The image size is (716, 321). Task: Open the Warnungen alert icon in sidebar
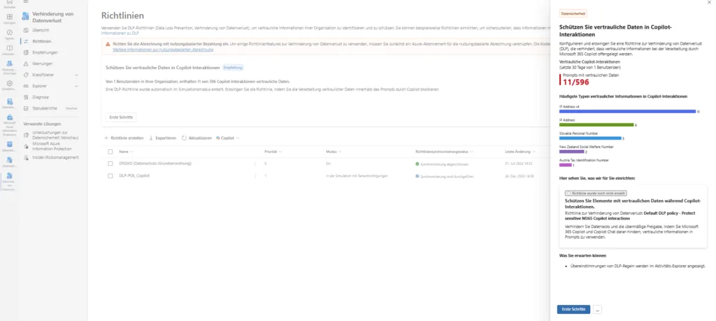coord(26,64)
